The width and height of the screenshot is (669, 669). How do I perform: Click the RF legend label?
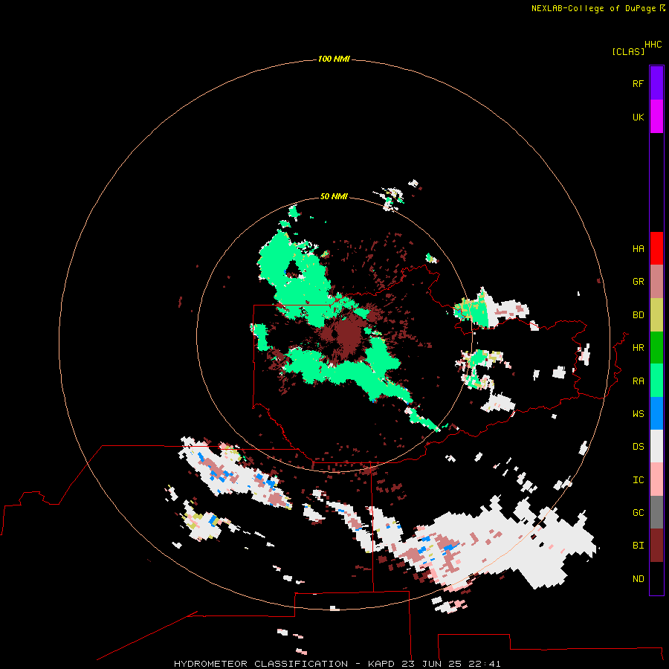click(638, 83)
